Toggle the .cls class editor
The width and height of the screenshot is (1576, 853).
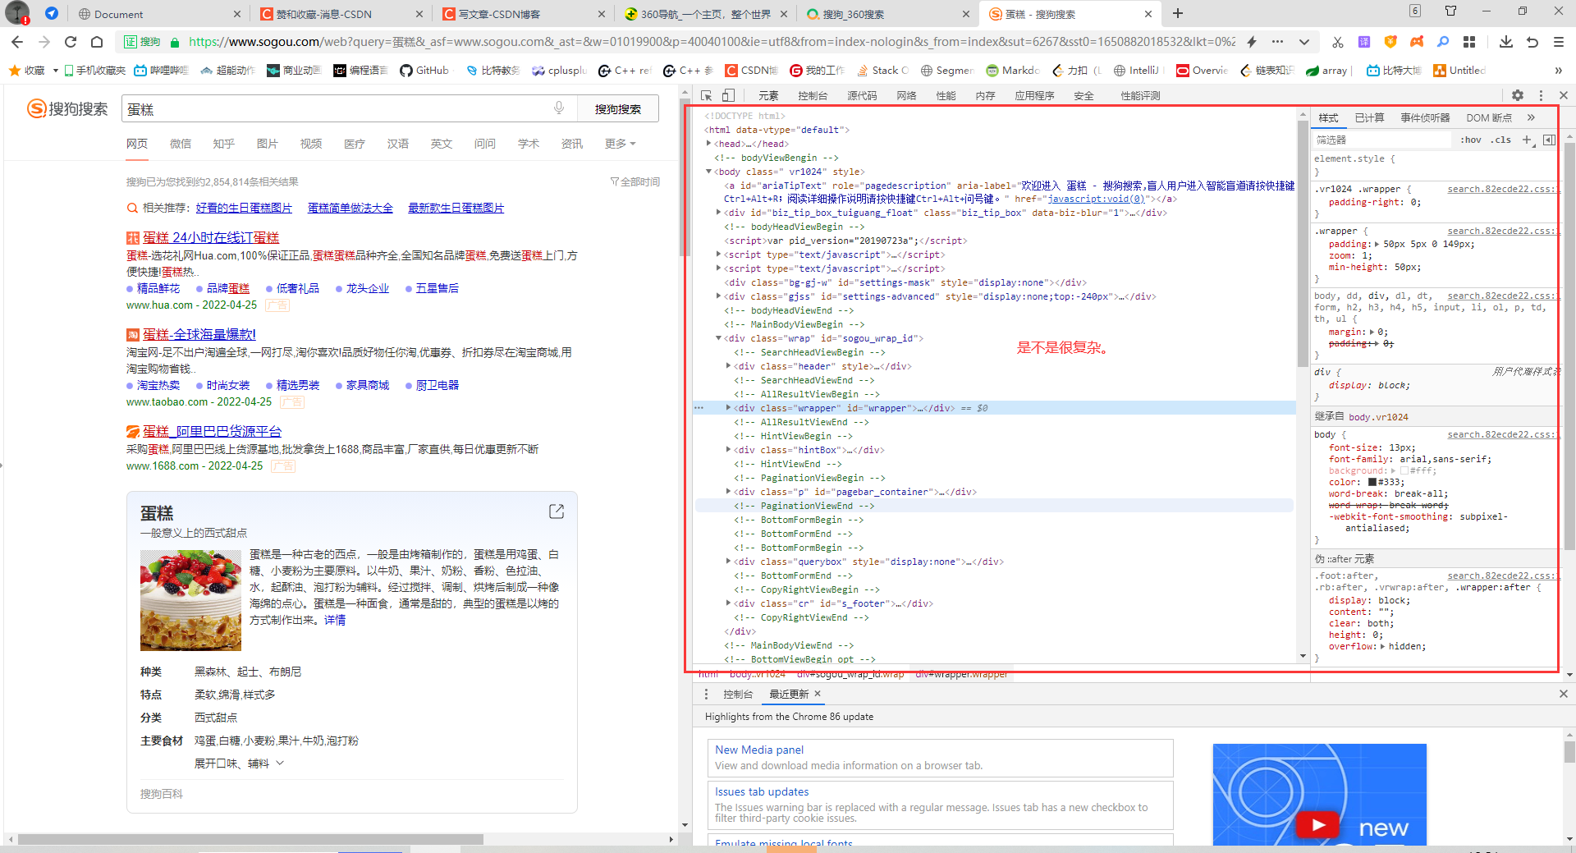coord(1501,140)
